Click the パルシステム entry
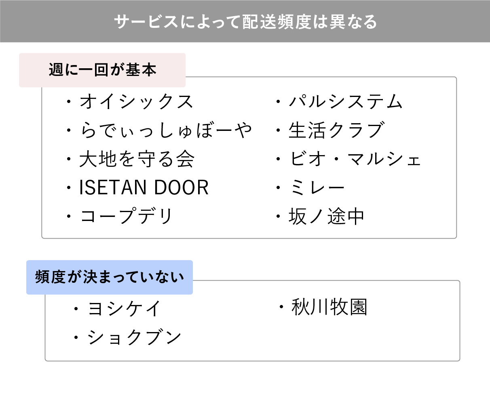Image resolution: width=490 pixels, height=408 pixels. point(346,101)
